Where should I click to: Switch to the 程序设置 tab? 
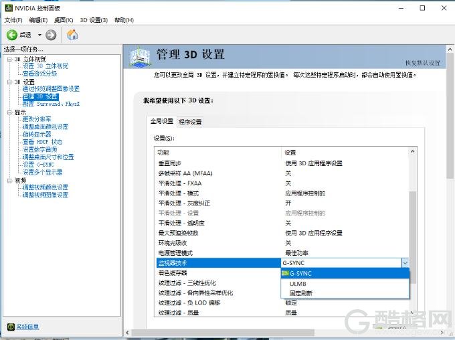190,122
